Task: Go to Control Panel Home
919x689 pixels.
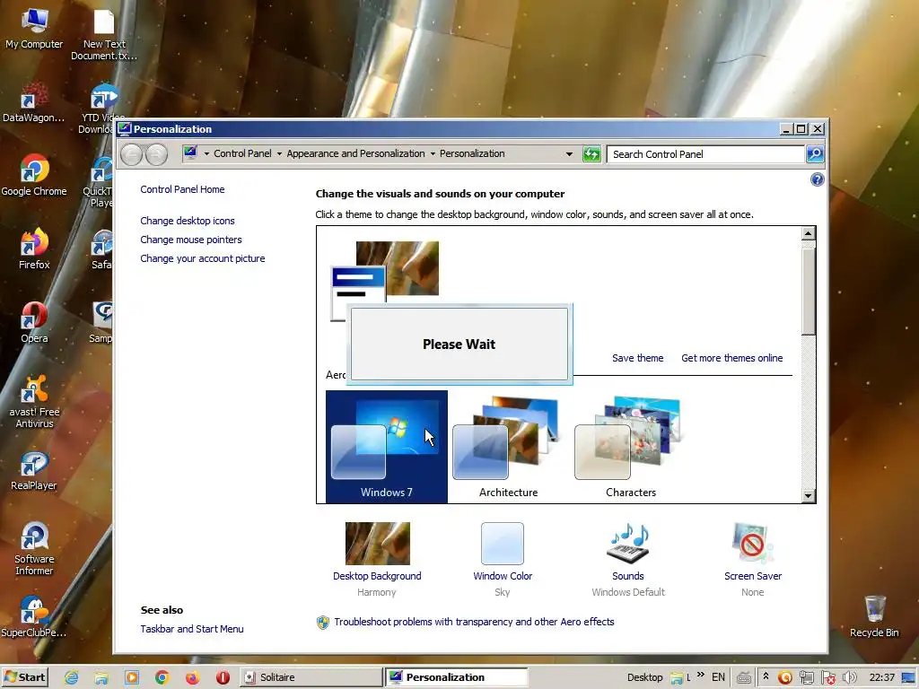Action: click(182, 189)
